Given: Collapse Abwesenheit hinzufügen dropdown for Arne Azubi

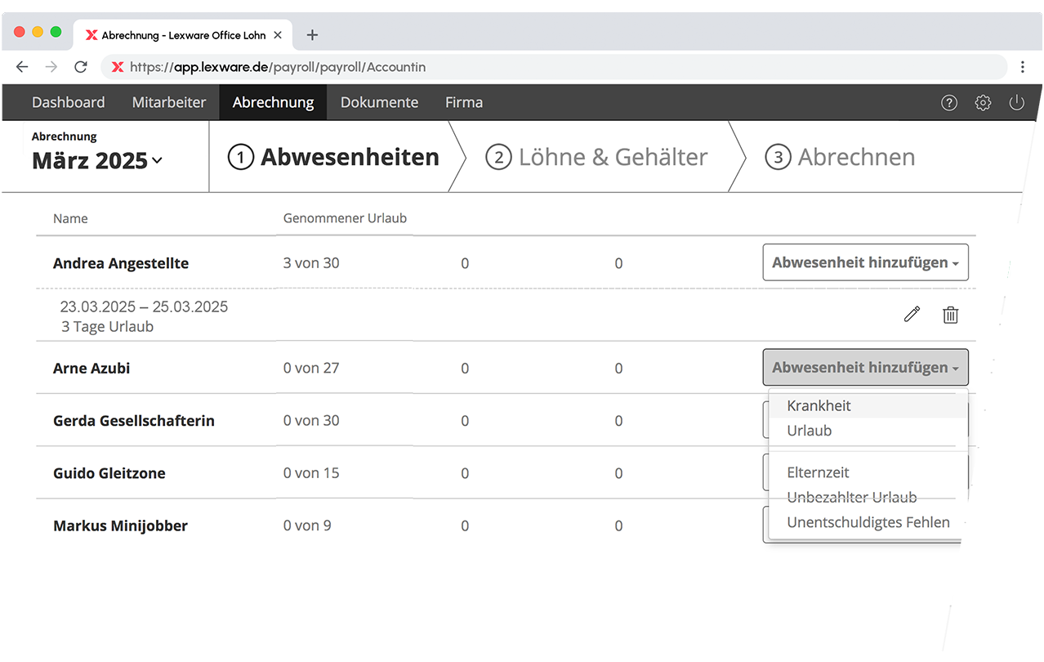Looking at the screenshot, I should tap(865, 368).
